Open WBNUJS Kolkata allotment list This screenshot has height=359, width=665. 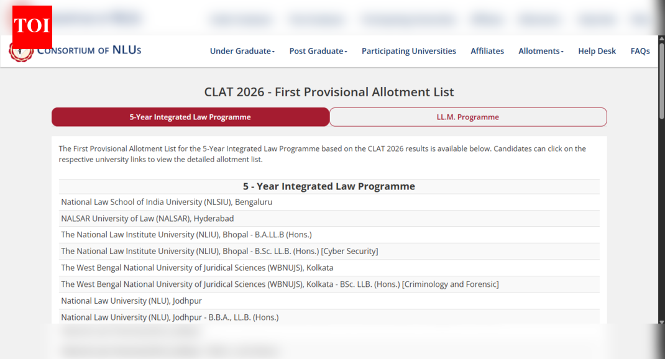tap(197, 267)
